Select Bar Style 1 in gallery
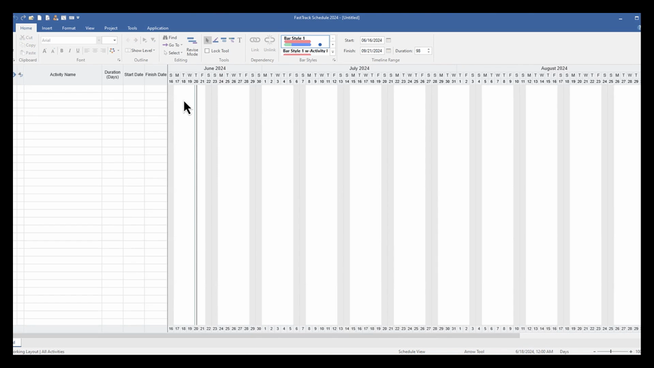Viewport: 654px width, 368px height. coord(305,42)
